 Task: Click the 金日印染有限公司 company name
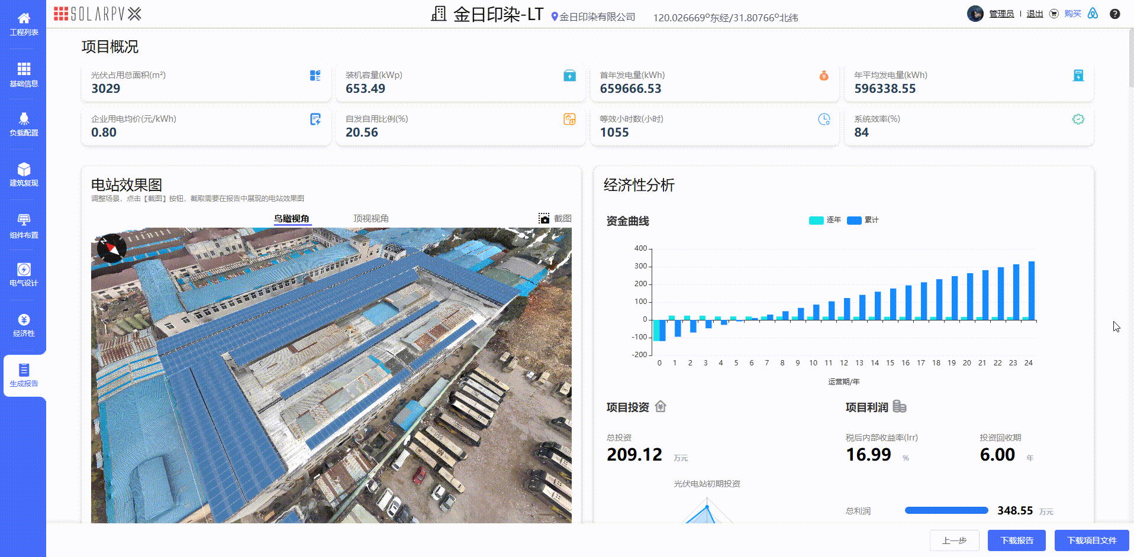[x=597, y=17]
